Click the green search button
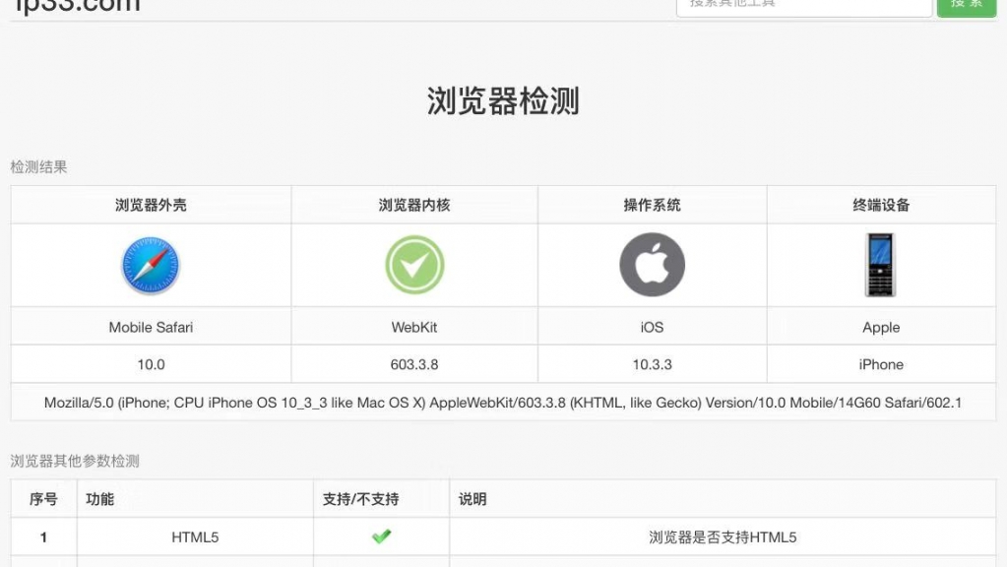The width and height of the screenshot is (1007, 567). point(966,7)
